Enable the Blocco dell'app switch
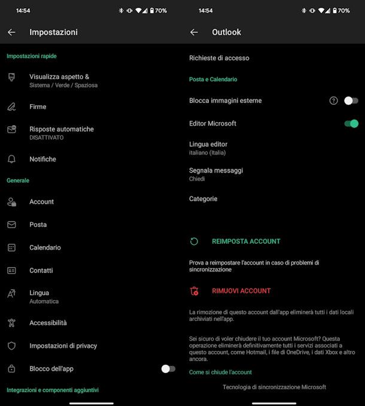Image resolution: width=365 pixels, height=406 pixels. 169,369
